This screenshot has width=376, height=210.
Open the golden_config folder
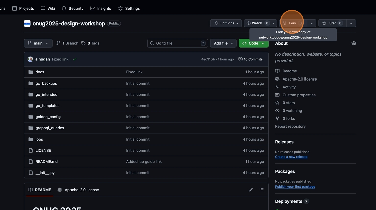(x=48, y=117)
